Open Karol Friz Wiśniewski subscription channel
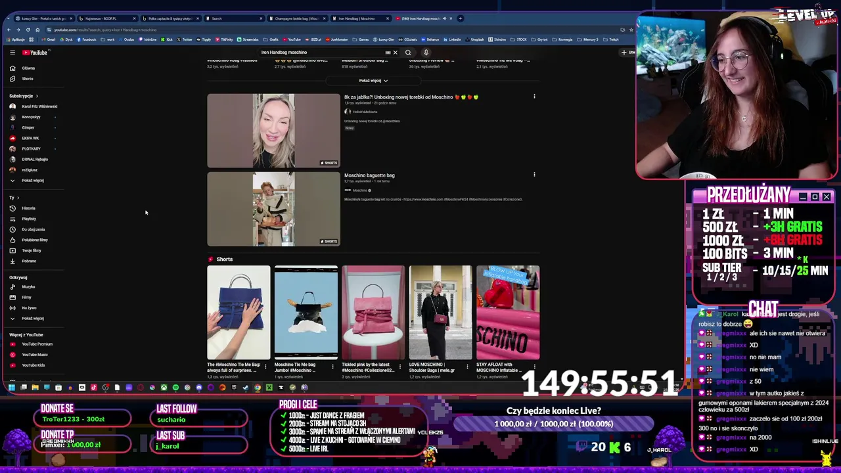 [x=33, y=106]
